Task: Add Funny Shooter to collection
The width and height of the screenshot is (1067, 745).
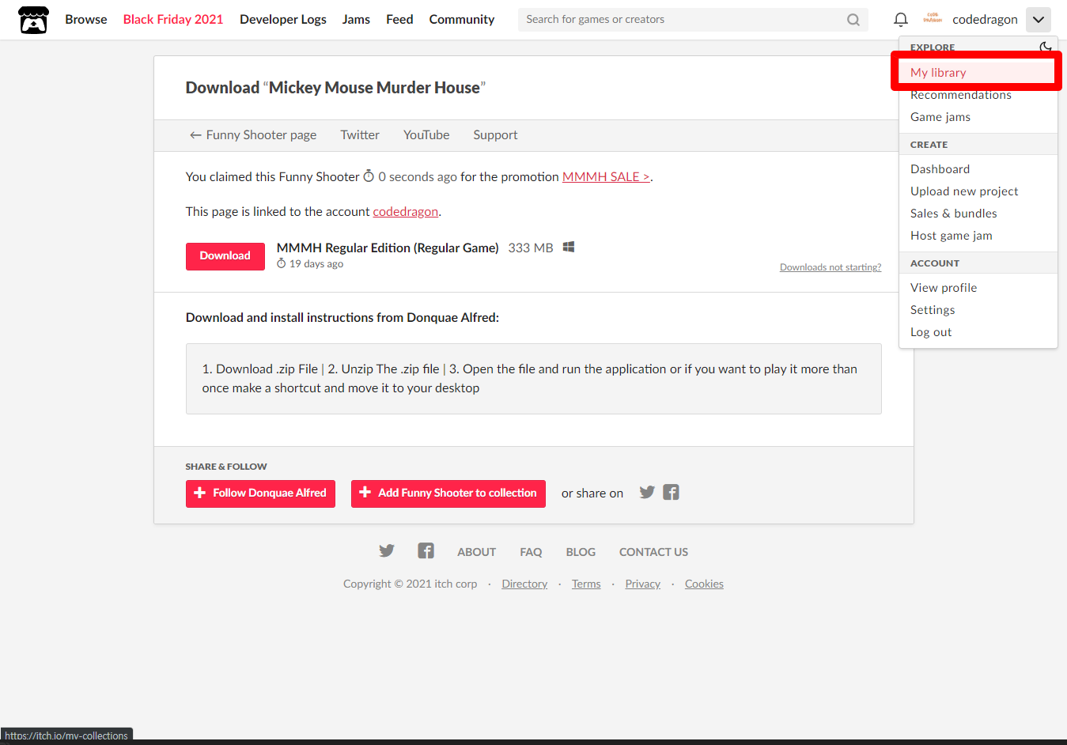Action: click(x=448, y=494)
